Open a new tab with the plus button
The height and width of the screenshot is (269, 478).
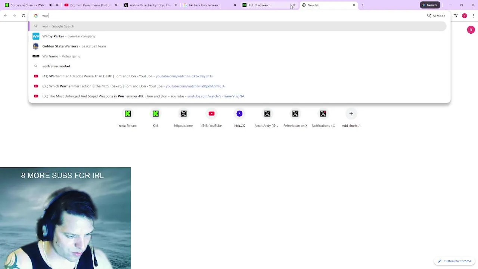pos(363,5)
